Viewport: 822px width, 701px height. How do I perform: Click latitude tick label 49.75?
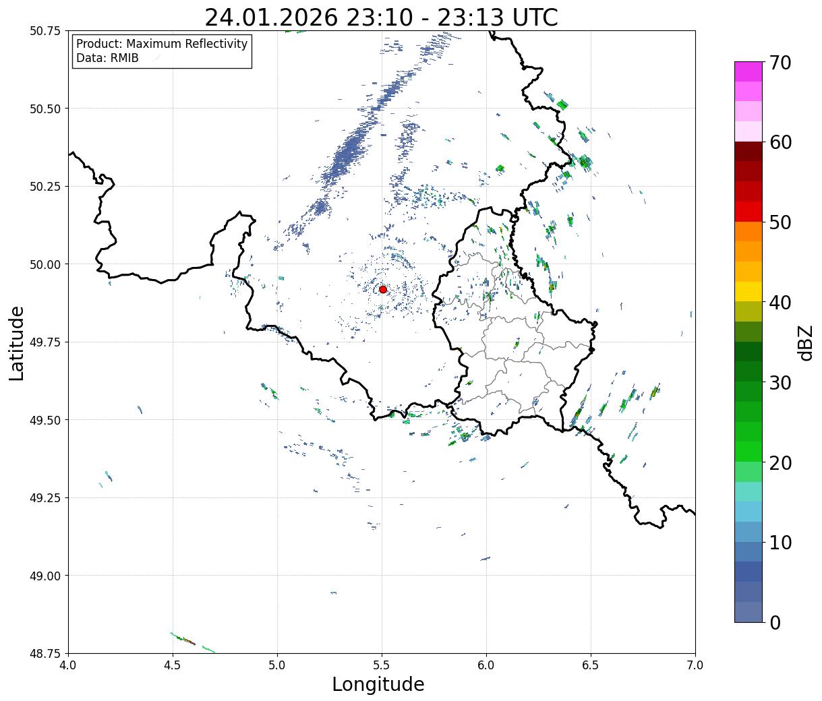(x=45, y=342)
